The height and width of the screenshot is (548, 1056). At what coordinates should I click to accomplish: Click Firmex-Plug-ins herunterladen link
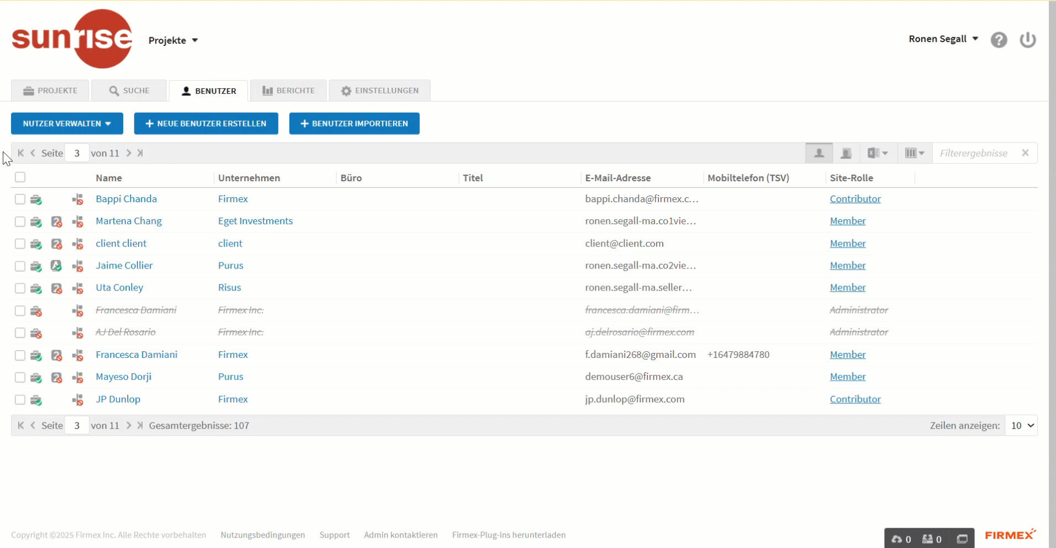point(509,535)
